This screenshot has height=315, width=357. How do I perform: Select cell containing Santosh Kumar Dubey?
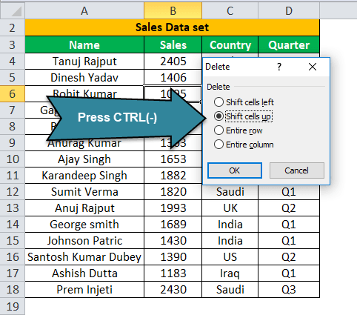point(84,257)
